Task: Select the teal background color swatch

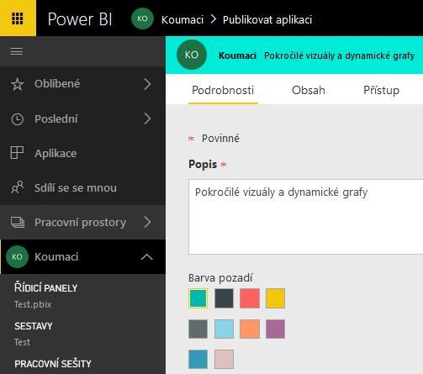Action: 198,298
